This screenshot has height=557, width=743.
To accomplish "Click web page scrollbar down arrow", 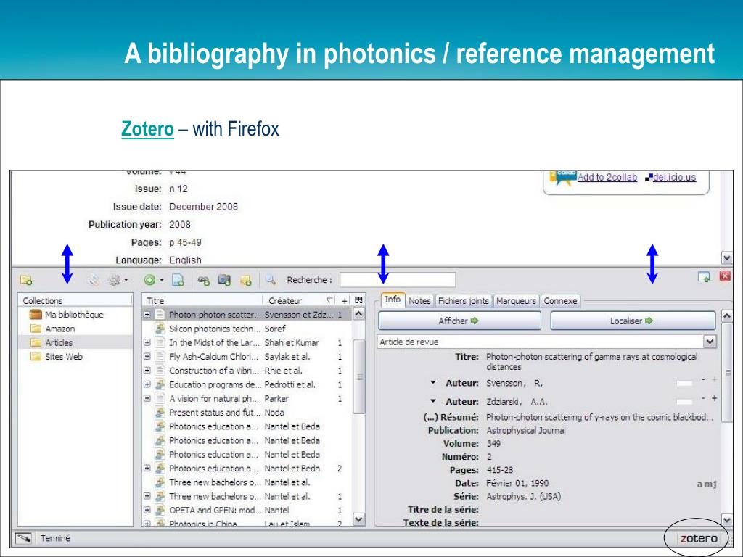I will [x=727, y=258].
